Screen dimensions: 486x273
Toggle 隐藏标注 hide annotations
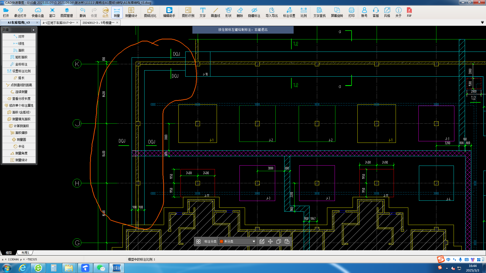[x=254, y=12]
